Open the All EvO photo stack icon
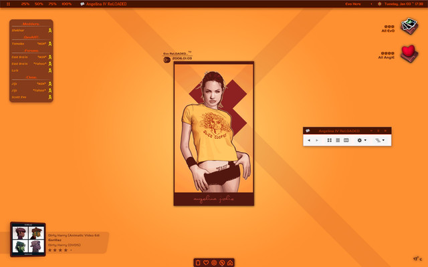The image size is (428, 267). (x=409, y=27)
